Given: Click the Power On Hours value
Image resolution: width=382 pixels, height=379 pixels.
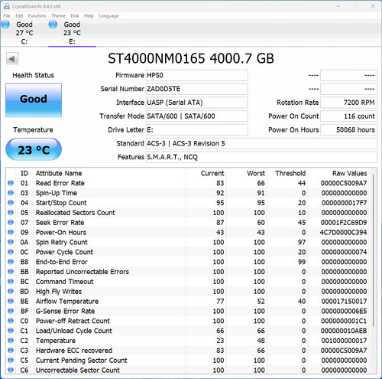Looking at the screenshot, I should [x=348, y=130].
